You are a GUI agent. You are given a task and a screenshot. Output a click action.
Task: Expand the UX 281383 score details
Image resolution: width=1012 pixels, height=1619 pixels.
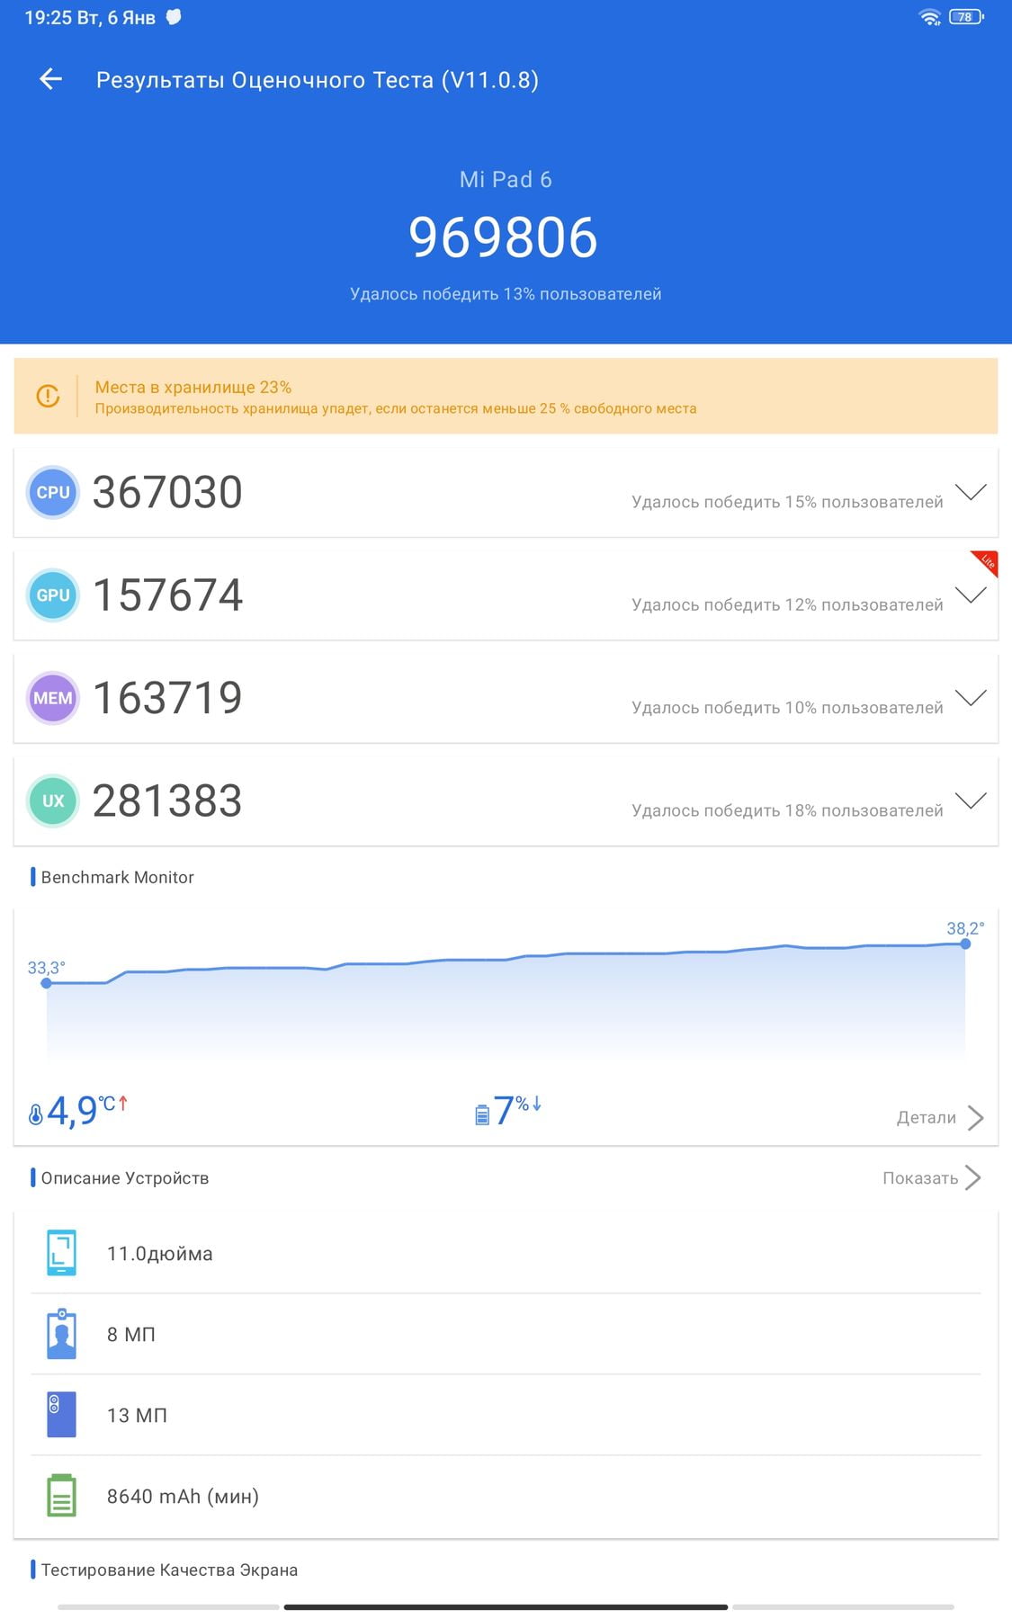click(971, 801)
